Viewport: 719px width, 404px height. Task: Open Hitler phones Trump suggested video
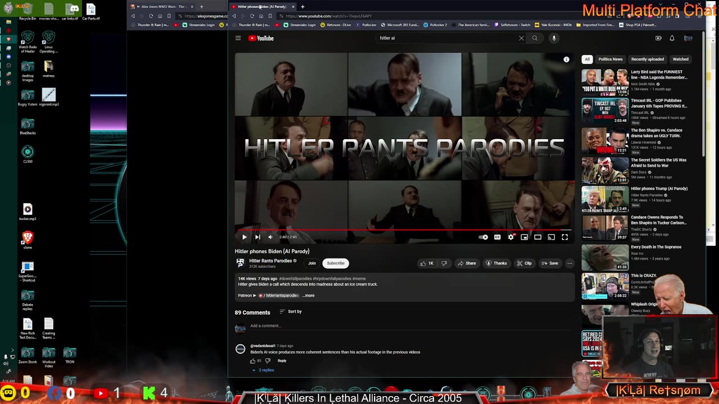point(659,189)
